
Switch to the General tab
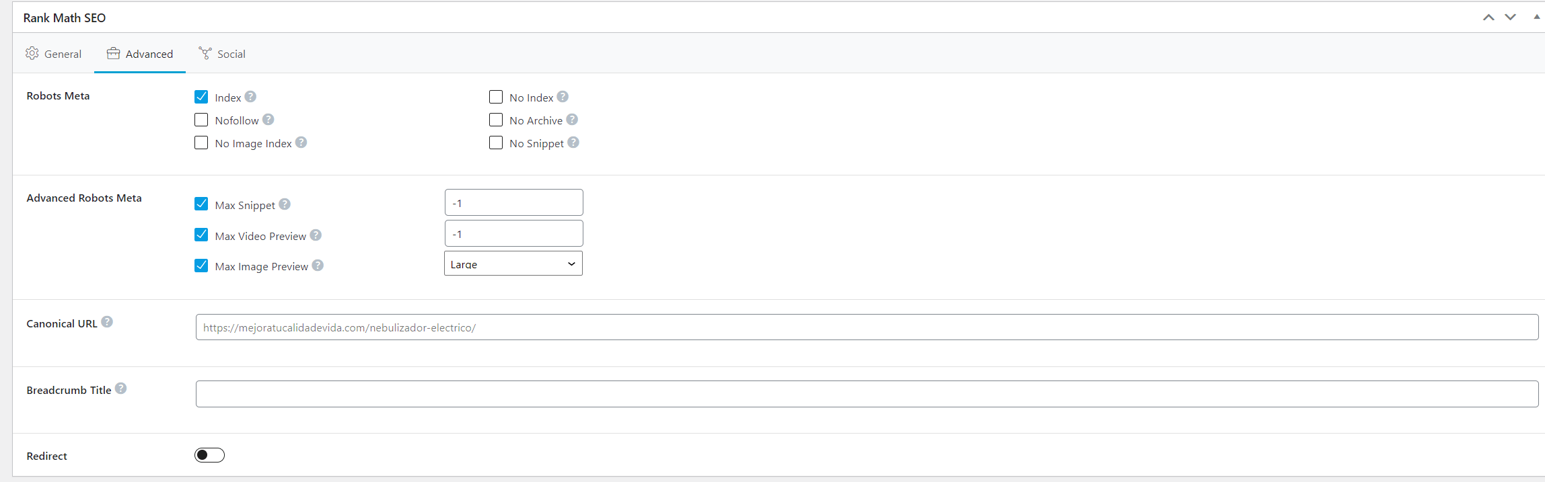[x=54, y=54]
